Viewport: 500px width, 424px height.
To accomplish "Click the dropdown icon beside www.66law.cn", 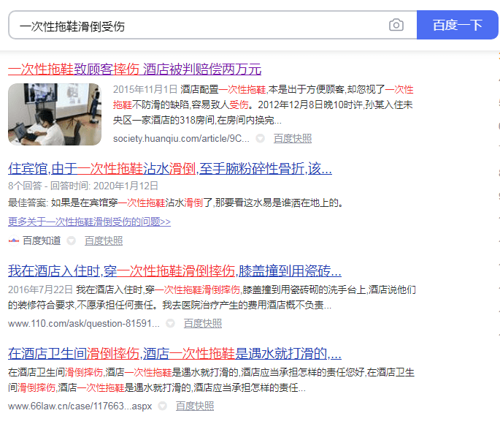I will 163,406.
